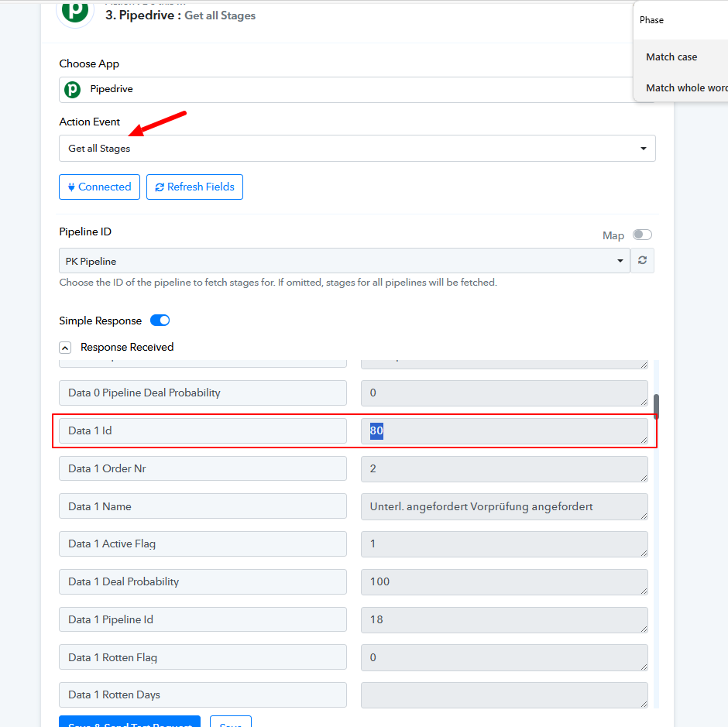The image size is (728, 727).
Task: Click the Data 1 Deal Probability value 100
Action: tap(504, 582)
